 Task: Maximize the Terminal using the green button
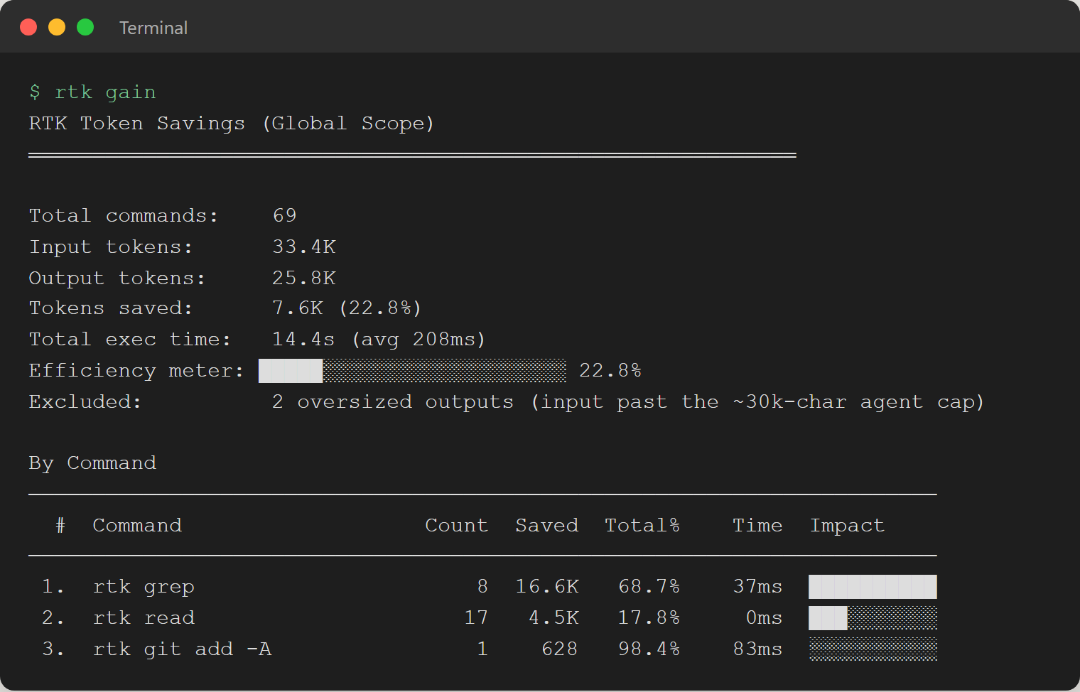pyautogui.click(x=85, y=27)
